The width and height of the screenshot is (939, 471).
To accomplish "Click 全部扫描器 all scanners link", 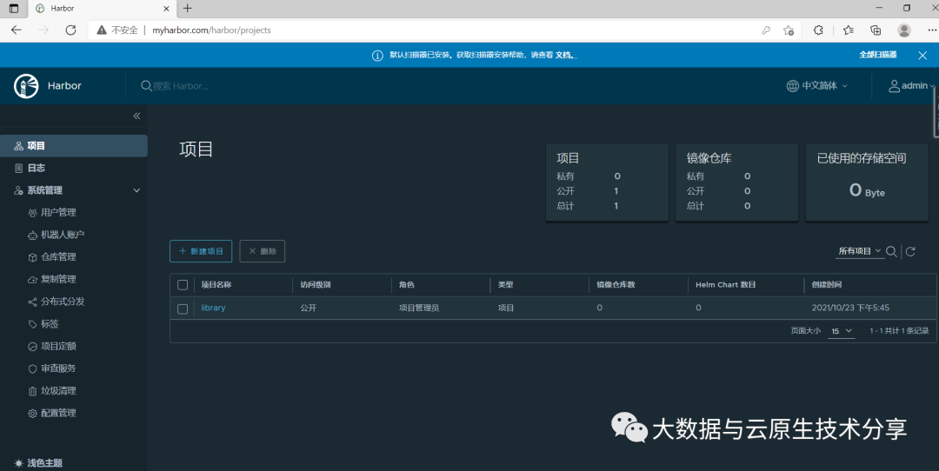I will click(878, 55).
